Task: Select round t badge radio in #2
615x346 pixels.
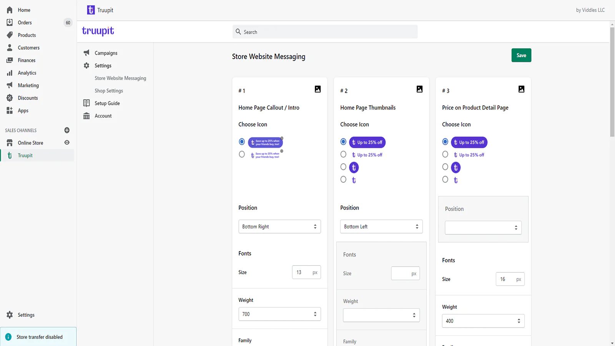Action: (344, 167)
